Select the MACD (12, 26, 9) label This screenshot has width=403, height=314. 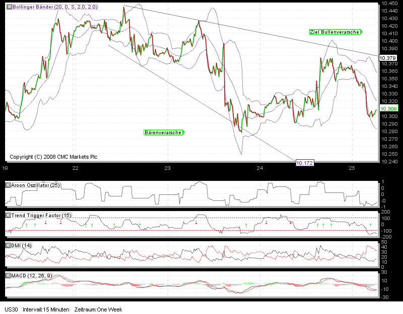pyautogui.click(x=32, y=276)
